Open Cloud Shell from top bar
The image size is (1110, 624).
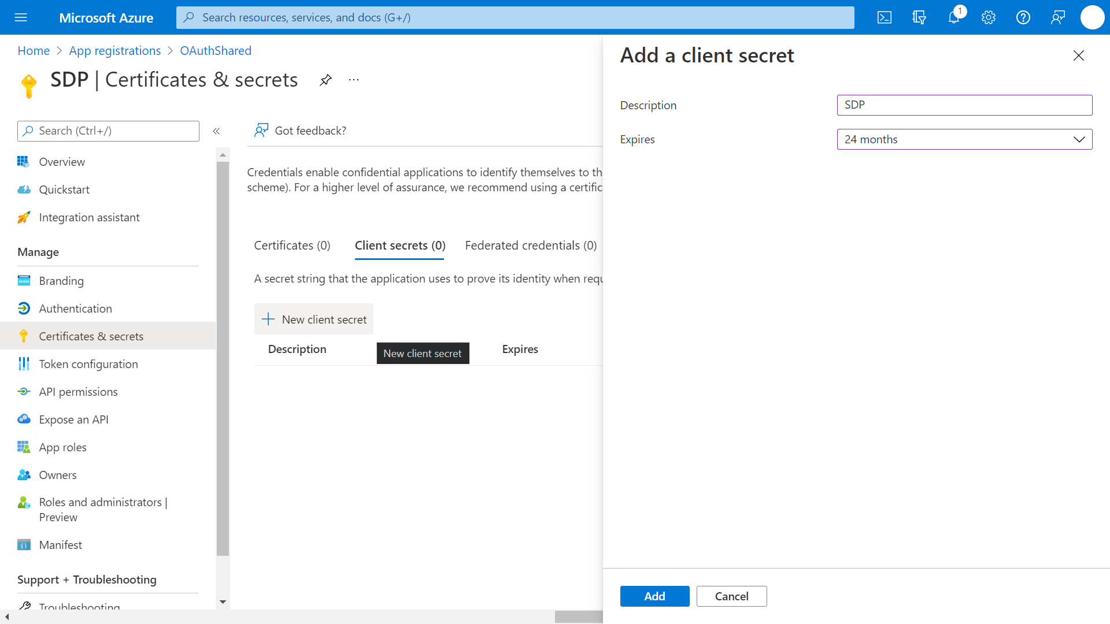[x=885, y=17]
